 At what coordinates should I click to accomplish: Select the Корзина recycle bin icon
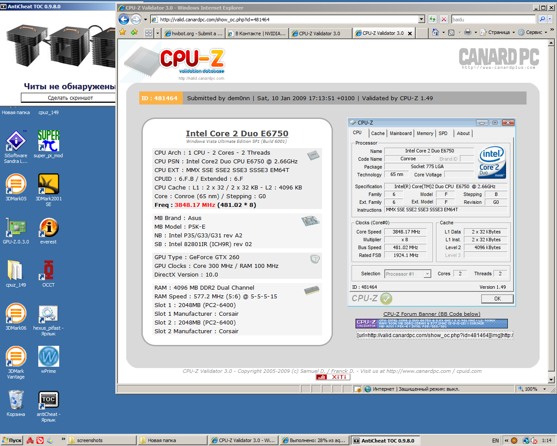(16, 403)
